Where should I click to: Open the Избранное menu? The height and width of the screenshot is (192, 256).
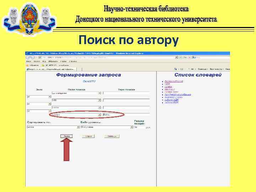53,62
